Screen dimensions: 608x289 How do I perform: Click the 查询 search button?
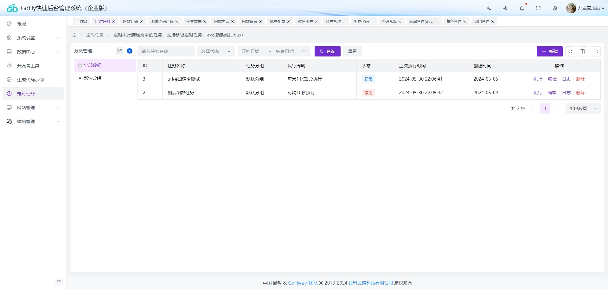point(328,51)
